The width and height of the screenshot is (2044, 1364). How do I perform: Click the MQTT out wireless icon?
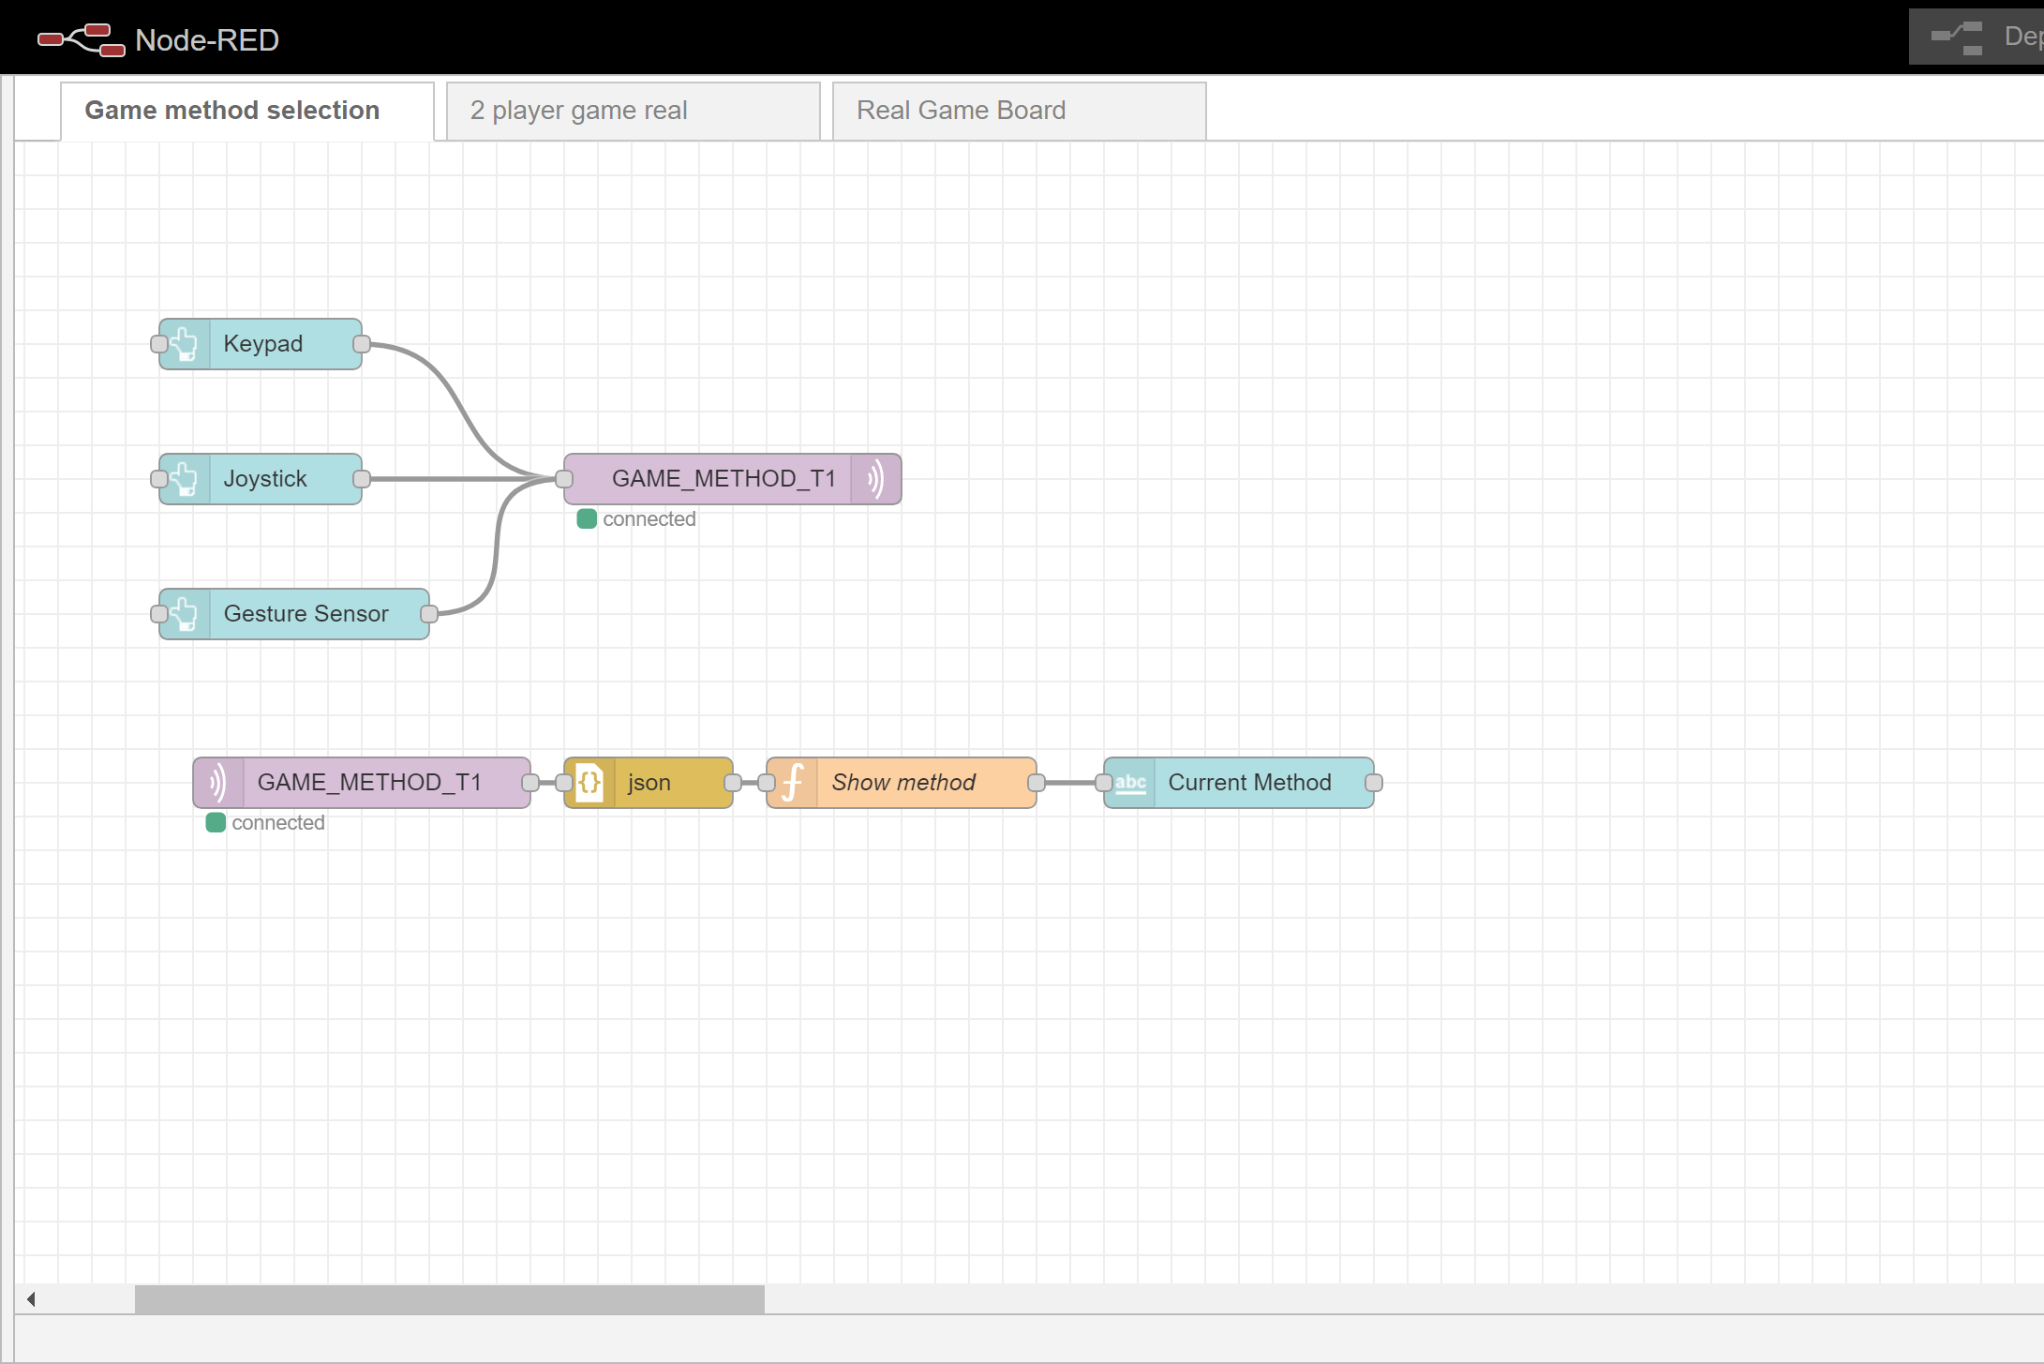(x=875, y=479)
